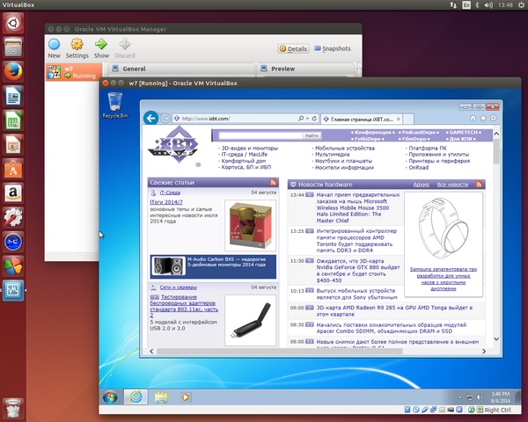Click Windows Explorer folder in taskbar
Viewport: 528px width, 422px height.
161,397
